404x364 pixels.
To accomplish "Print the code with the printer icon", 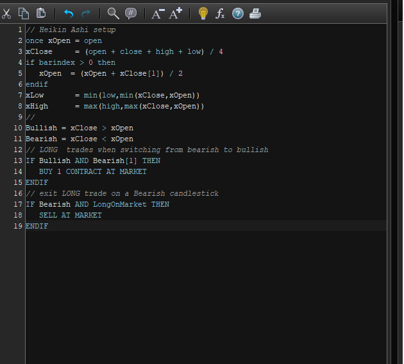I will click(x=255, y=13).
